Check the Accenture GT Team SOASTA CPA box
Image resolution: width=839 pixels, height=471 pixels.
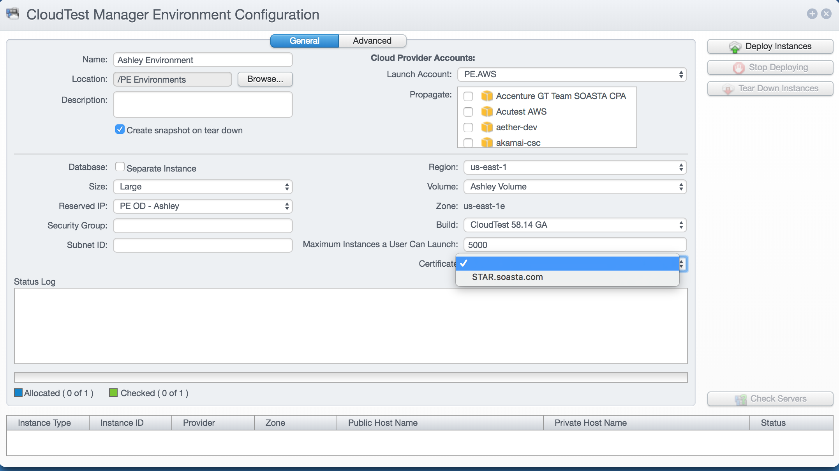pyautogui.click(x=468, y=96)
